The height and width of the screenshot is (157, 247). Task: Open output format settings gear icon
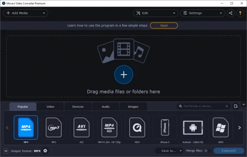click(x=45, y=151)
